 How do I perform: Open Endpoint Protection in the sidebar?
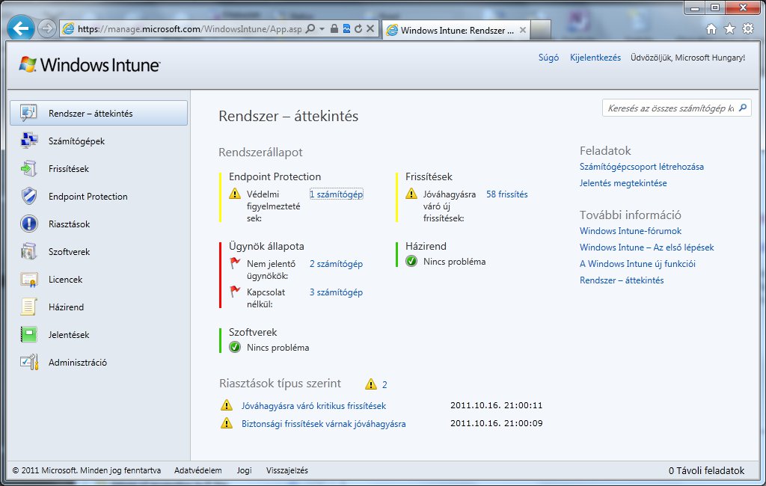coord(99,197)
